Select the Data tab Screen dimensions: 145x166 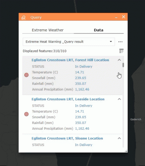(99, 30)
